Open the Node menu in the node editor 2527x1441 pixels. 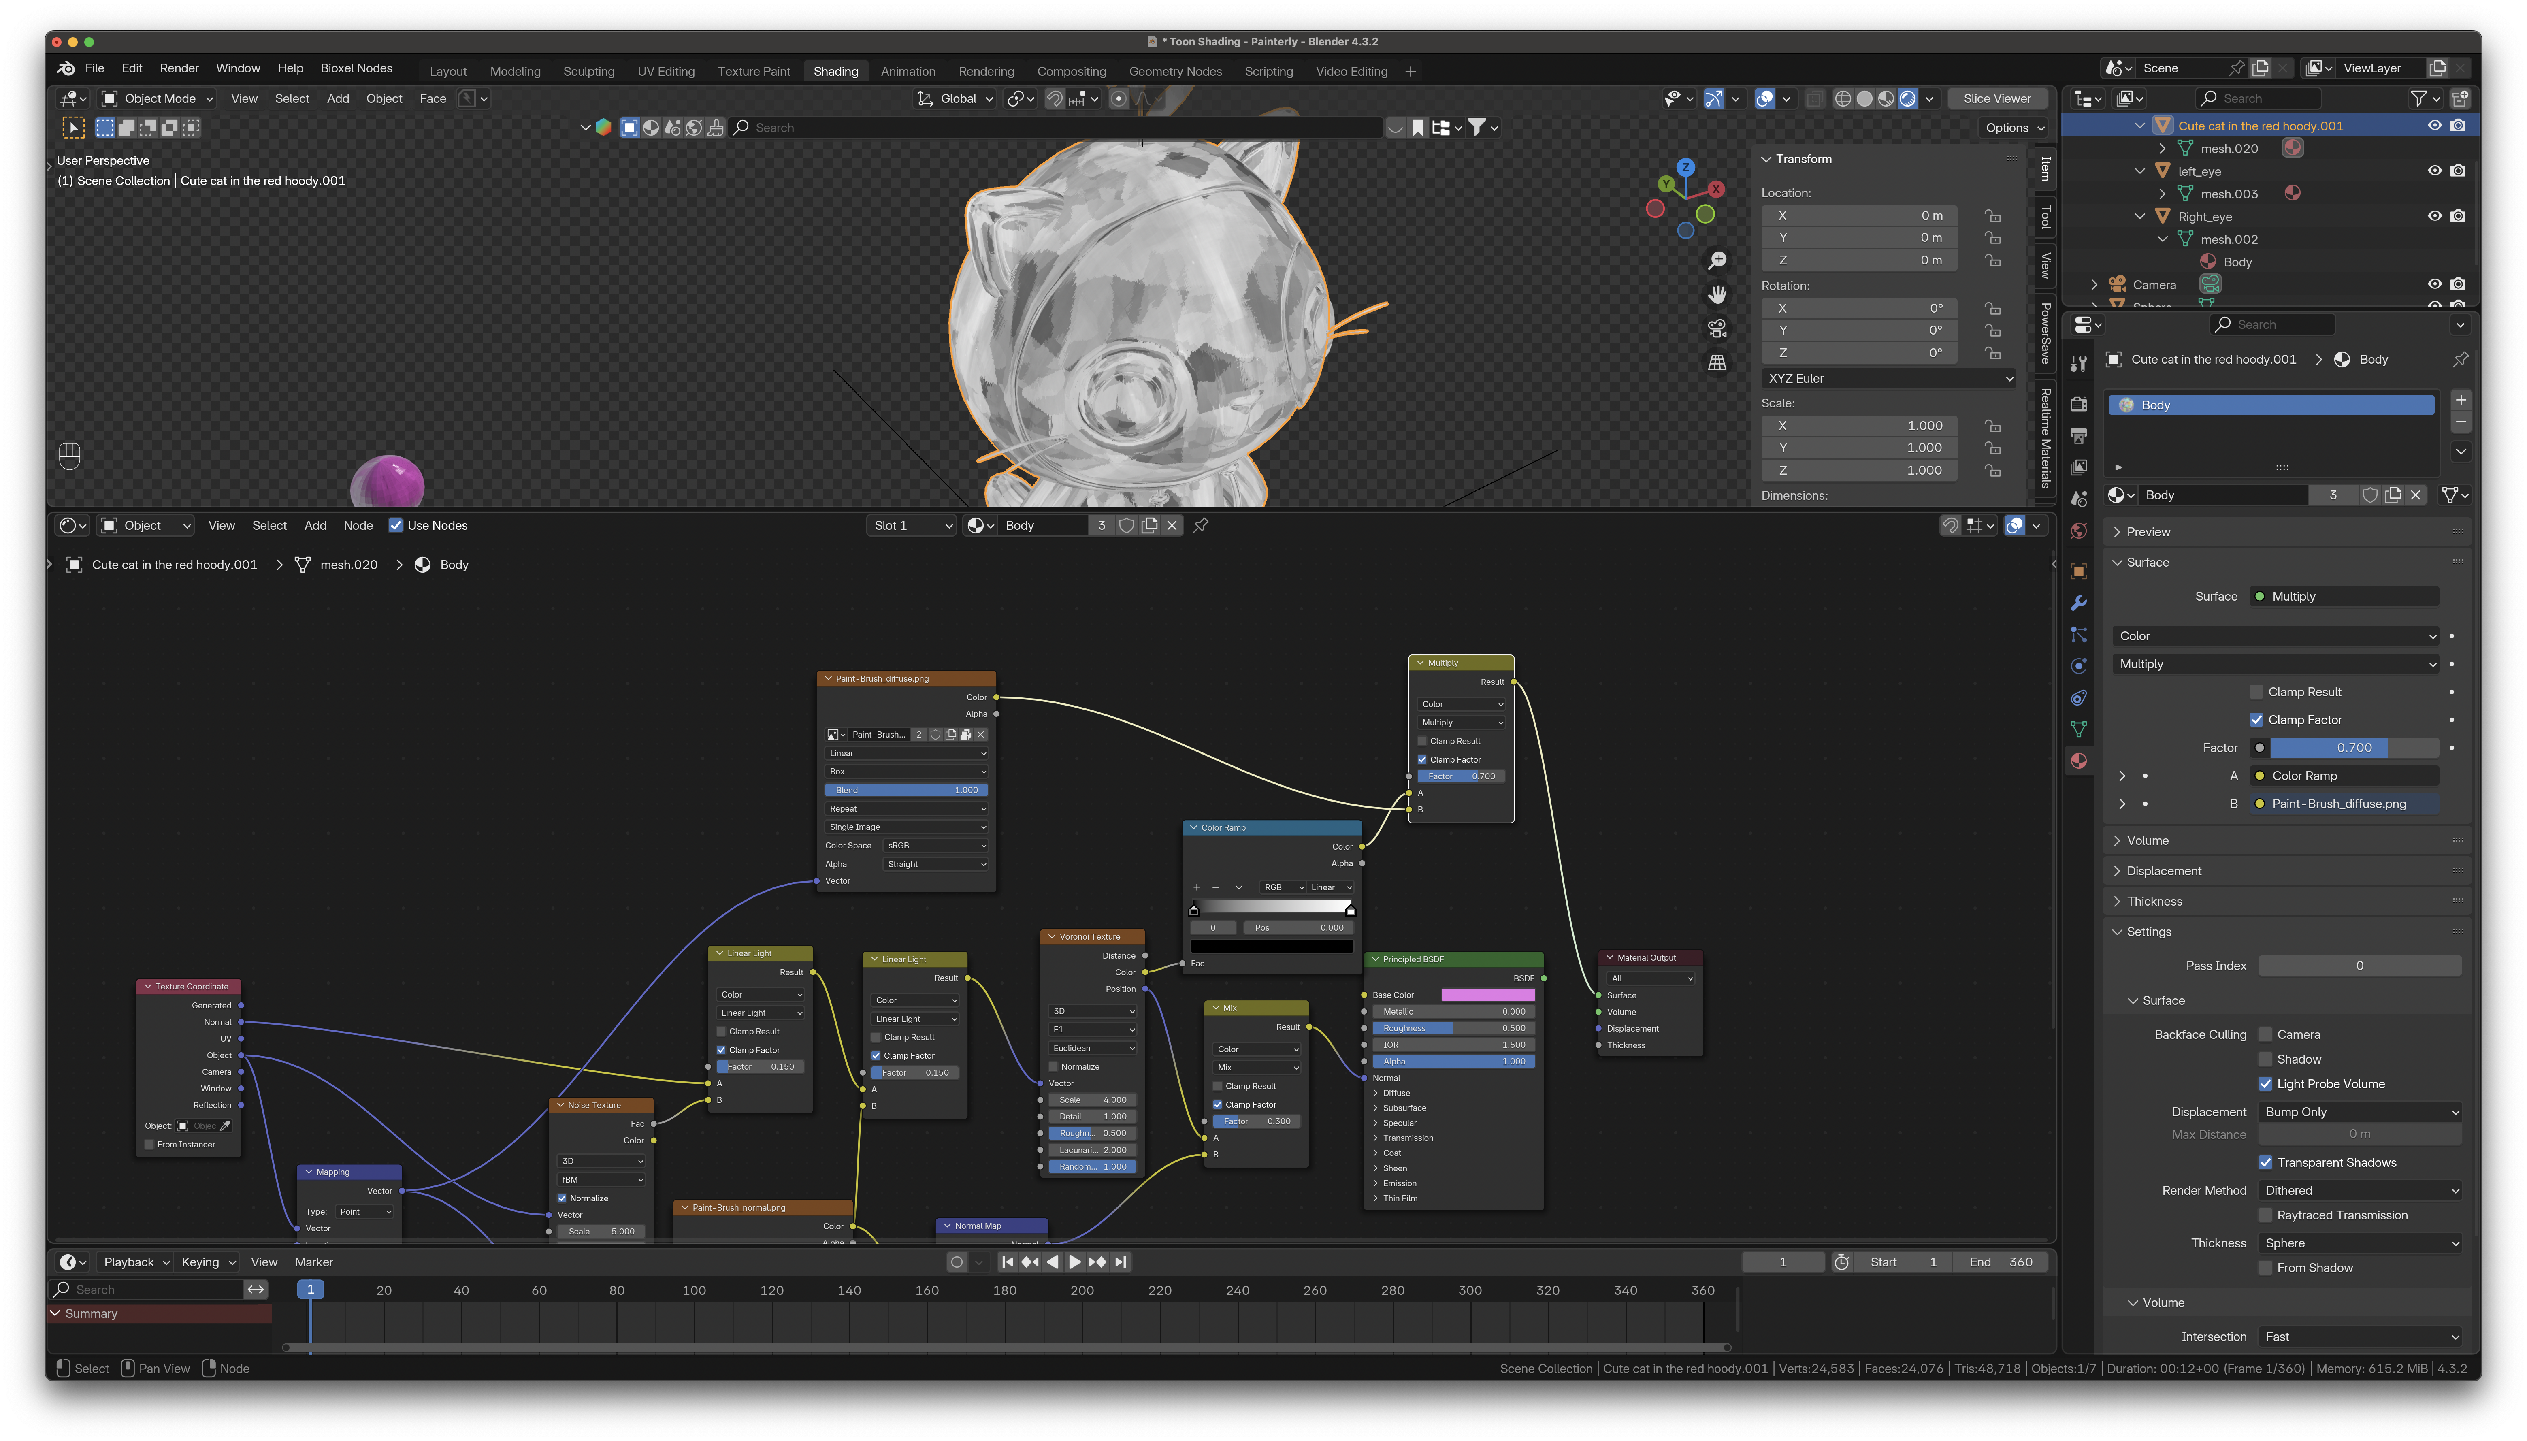[358, 526]
